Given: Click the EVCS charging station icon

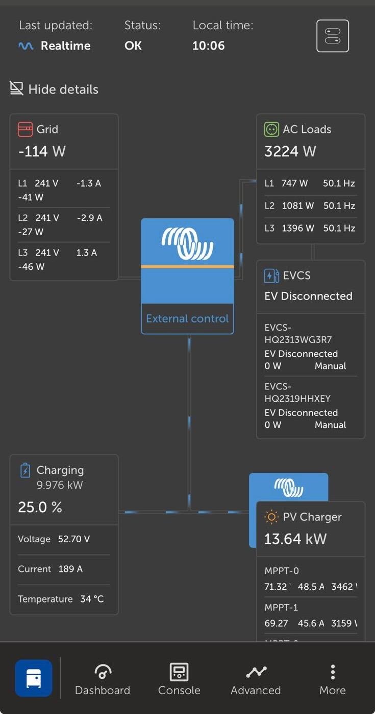Looking at the screenshot, I should tap(271, 275).
